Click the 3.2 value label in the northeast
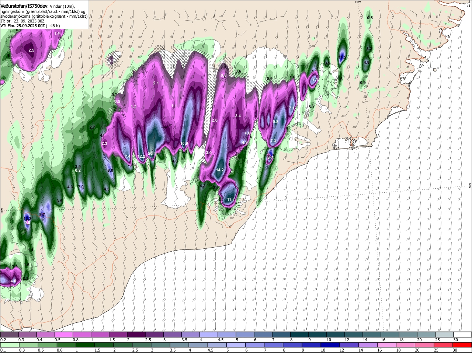 [369, 49]
